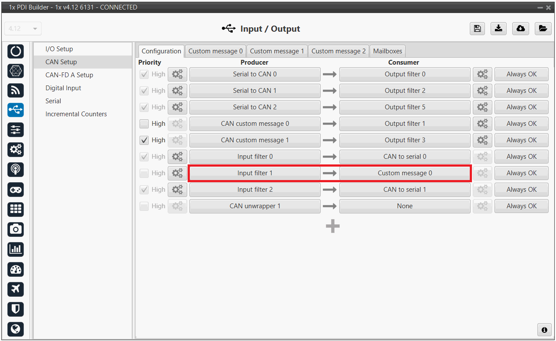Screen dimensions: 556x341
Task: Select the gamepad icon in the sidebar
Action: pyautogui.click(x=16, y=190)
